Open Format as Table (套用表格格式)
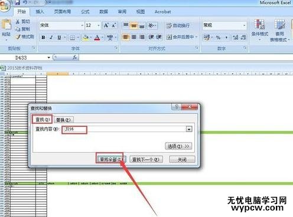The height and width of the screenshot is (217, 293). tap(279, 31)
